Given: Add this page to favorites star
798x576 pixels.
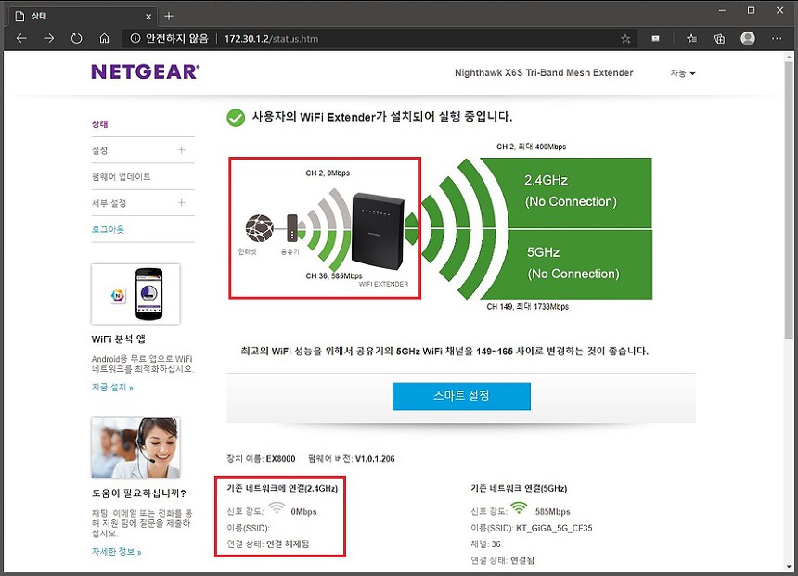Looking at the screenshot, I should [x=625, y=39].
